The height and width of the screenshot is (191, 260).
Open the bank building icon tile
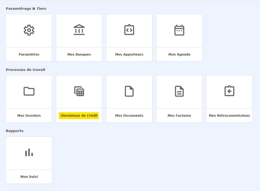(79, 30)
